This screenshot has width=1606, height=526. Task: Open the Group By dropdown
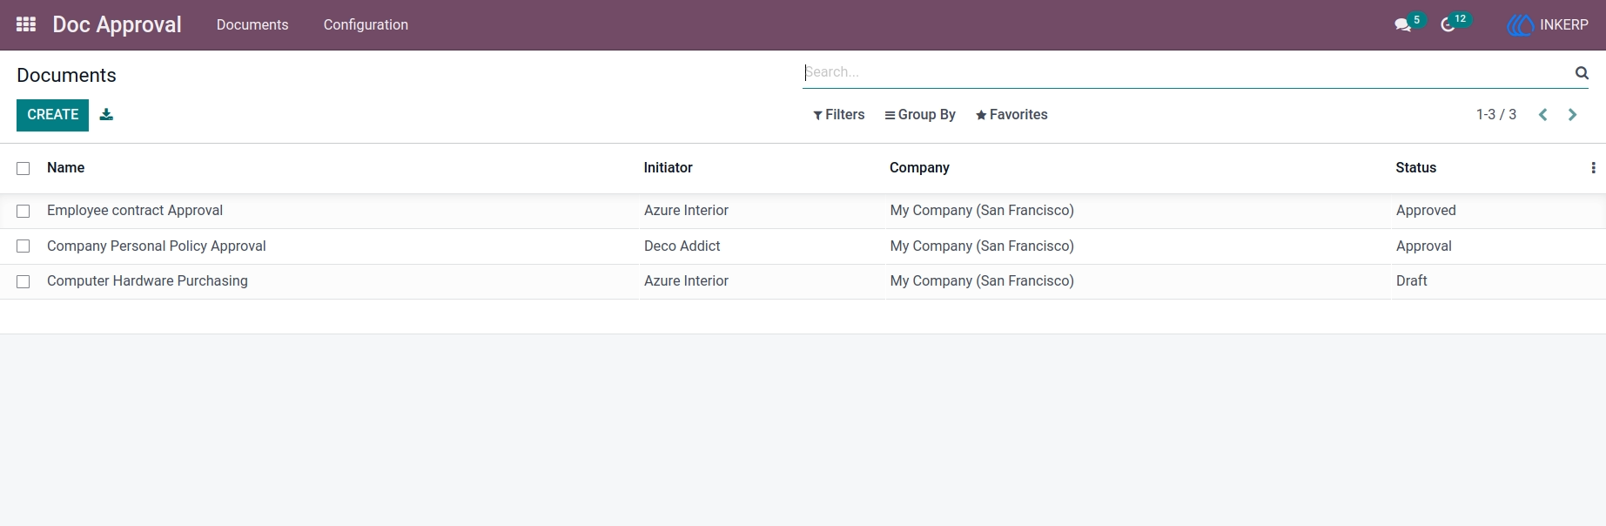(920, 115)
